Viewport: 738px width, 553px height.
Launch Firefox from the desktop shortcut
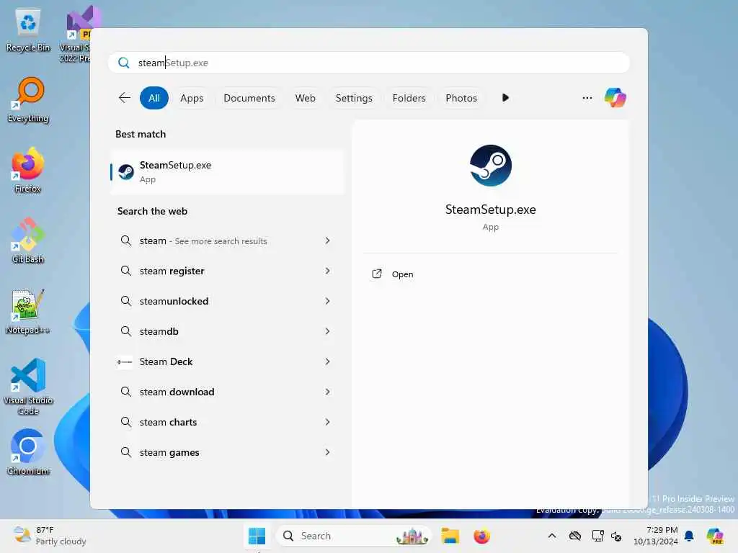[28, 171]
